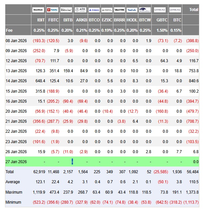Click the Fee row label
The height and width of the screenshot is (211, 205).
point(9,30)
